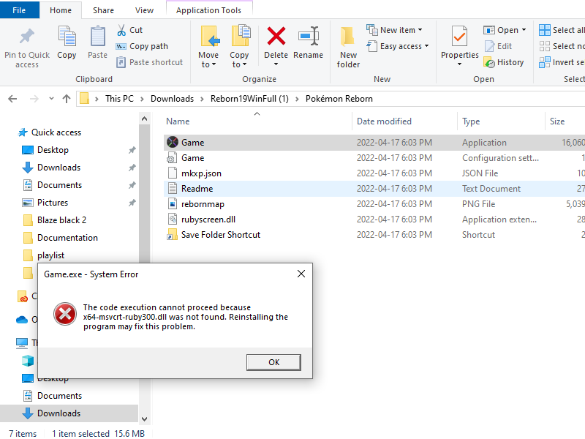This screenshot has height=439, width=585.
Task: Click Copy path in Clipboard group
Action: click(x=142, y=46)
